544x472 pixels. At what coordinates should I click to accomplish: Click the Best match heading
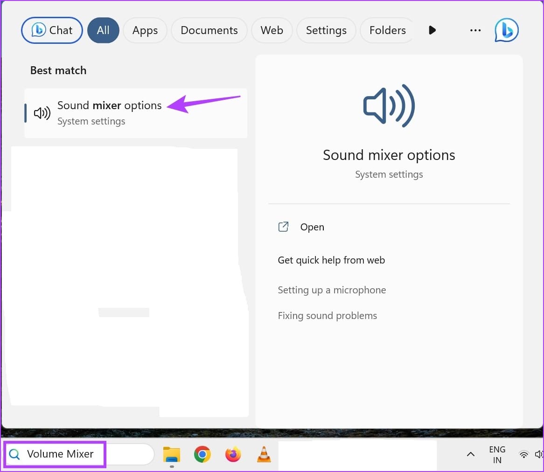click(x=58, y=70)
